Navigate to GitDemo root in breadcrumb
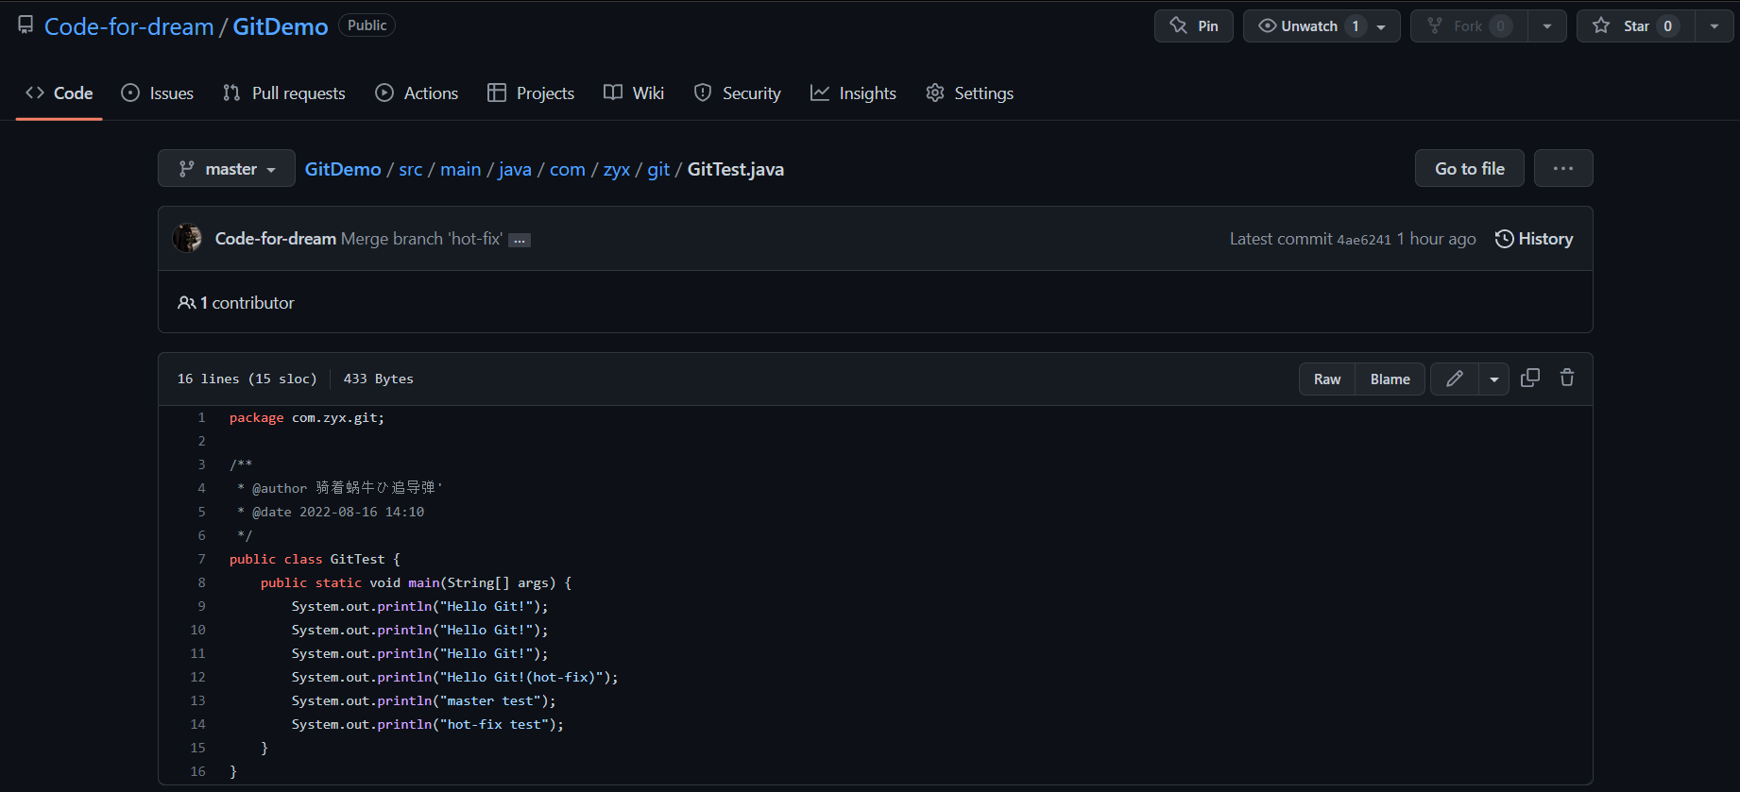 (x=343, y=169)
